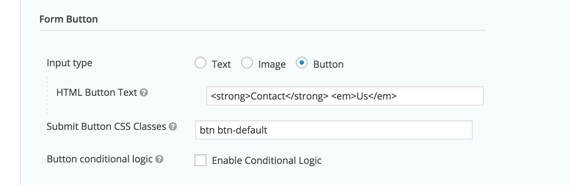This screenshot has height=185, width=571.
Task: Show help for Submit Button CSS Classes
Action: (173, 127)
